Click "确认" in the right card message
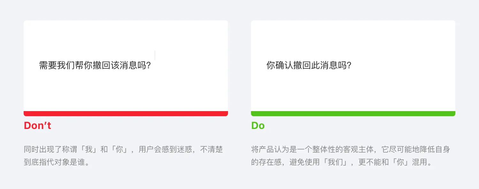The image size is (479, 189). point(285,65)
